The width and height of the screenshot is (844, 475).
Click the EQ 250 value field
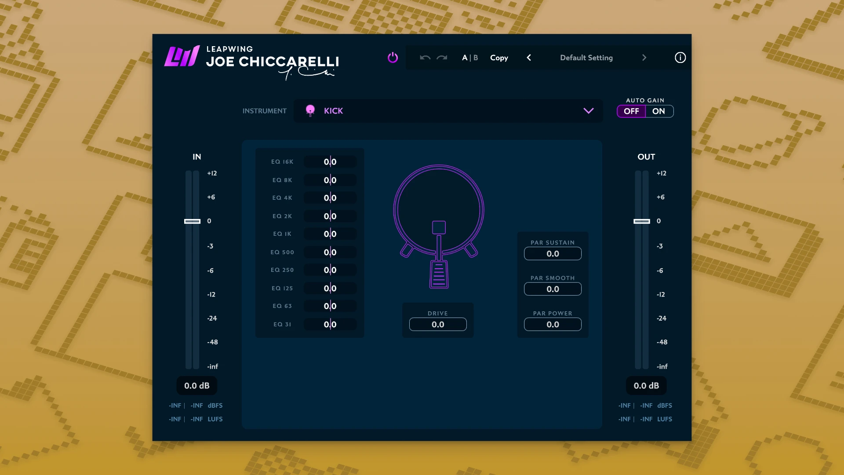tap(330, 270)
